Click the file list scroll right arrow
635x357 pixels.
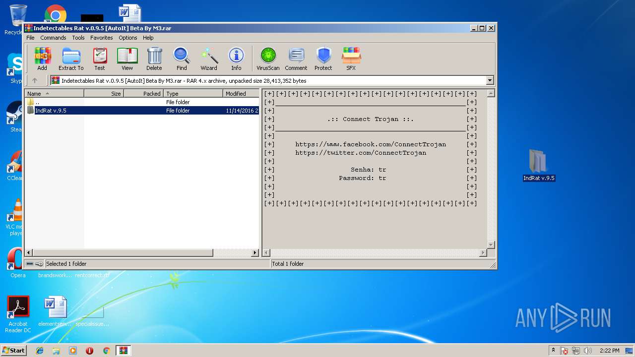click(255, 253)
